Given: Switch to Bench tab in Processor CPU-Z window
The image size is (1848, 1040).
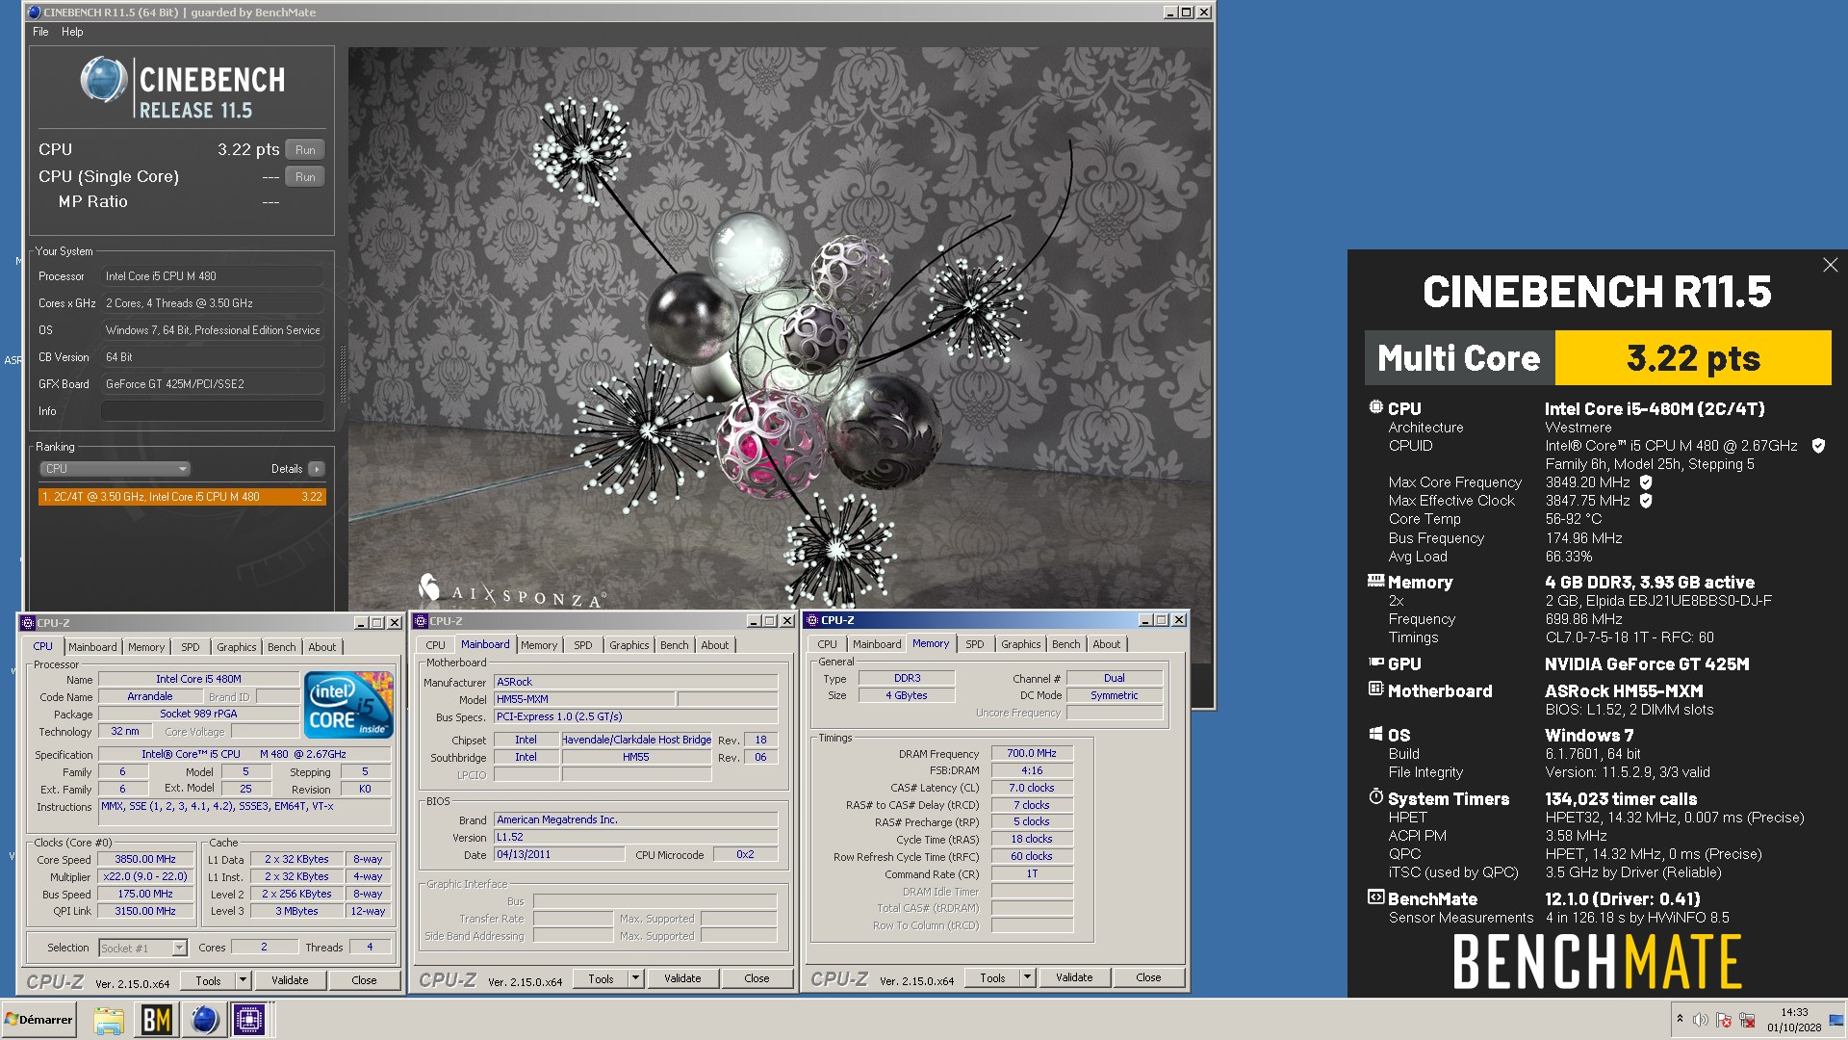Looking at the screenshot, I should [282, 647].
